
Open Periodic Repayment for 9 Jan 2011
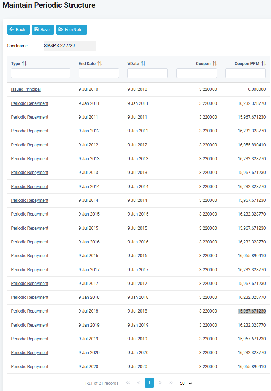tap(30, 103)
